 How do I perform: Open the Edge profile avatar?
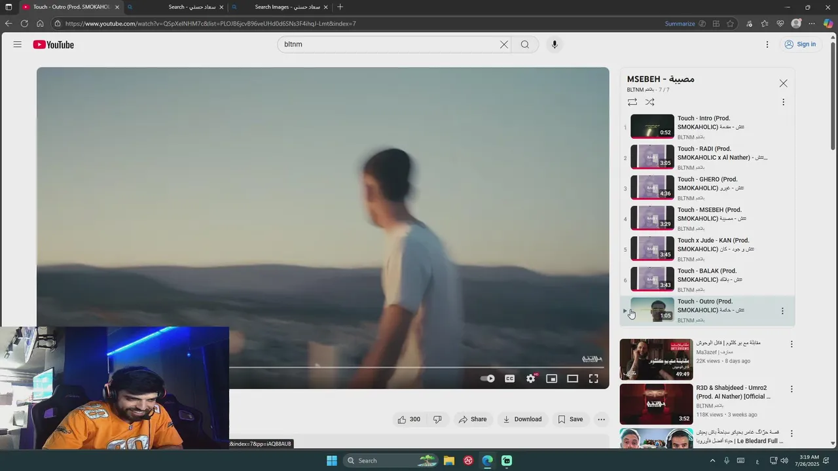point(796,24)
